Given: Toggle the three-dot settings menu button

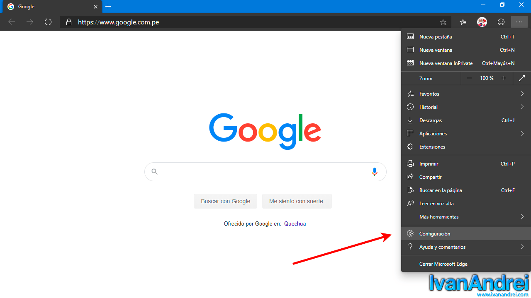Looking at the screenshot, I should pos(519,22).
